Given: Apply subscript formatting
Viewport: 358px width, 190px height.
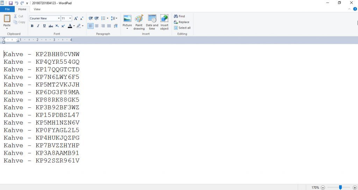Looking at the screenshot, I should pos(57,26).
